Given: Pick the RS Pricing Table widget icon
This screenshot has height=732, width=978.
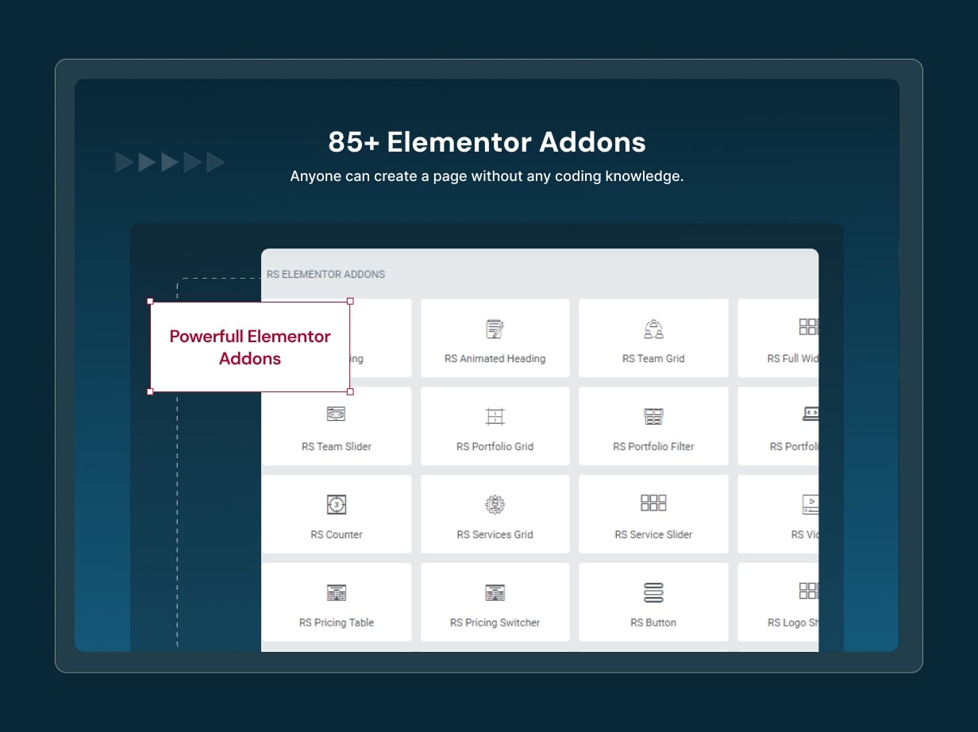Looking at the screenshot, I should pyautogui.click(x=337, y=592).
